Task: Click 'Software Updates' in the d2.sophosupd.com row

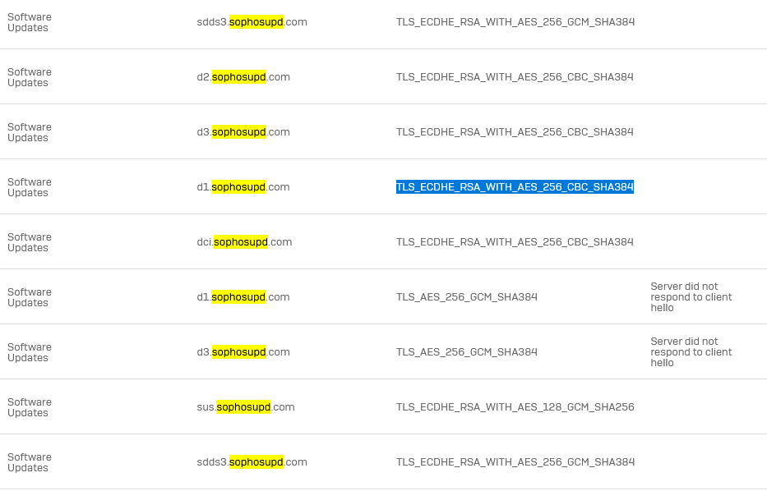Action: click(x=30, y=77)
